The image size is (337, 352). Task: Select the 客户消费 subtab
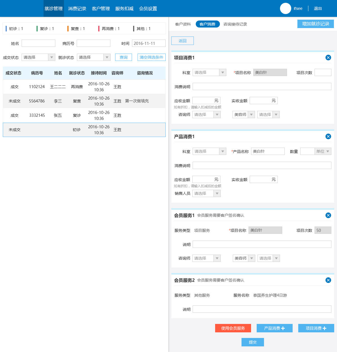tap(208, 24)
